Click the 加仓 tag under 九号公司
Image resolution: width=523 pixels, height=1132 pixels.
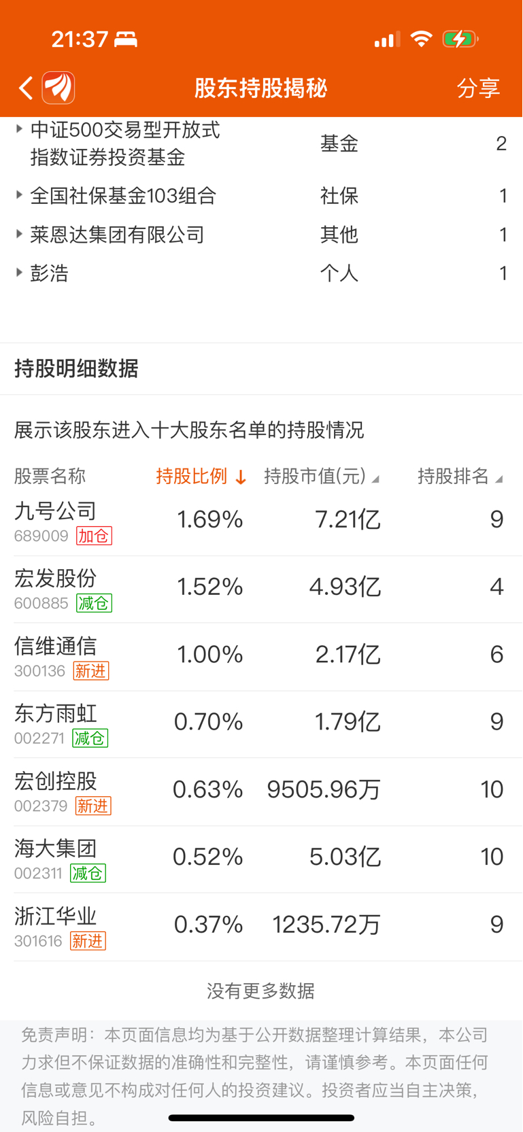[x=94, y=536]
